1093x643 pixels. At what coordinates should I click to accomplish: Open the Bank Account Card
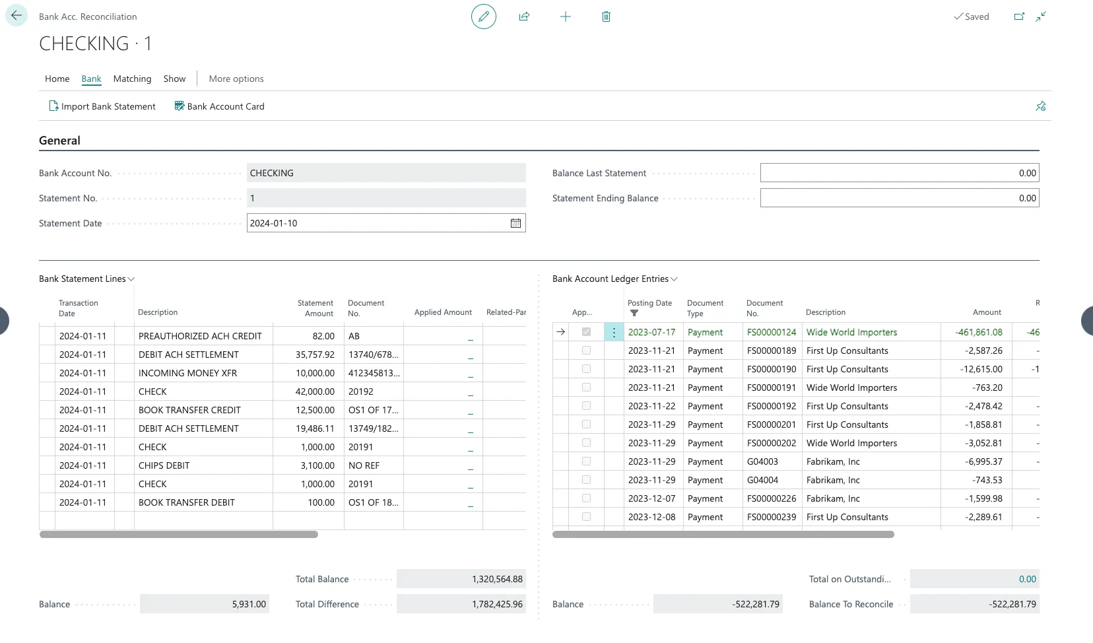coord(219,106)
